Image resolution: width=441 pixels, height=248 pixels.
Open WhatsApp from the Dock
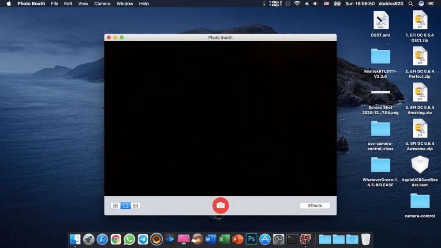[129, 239]
